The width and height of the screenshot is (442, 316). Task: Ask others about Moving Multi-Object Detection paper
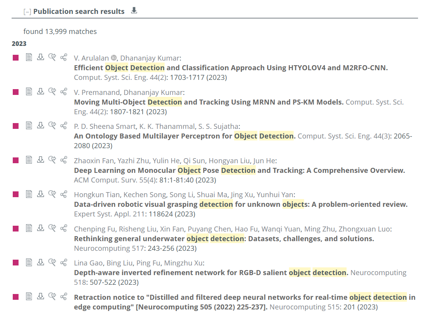[52, 91]
